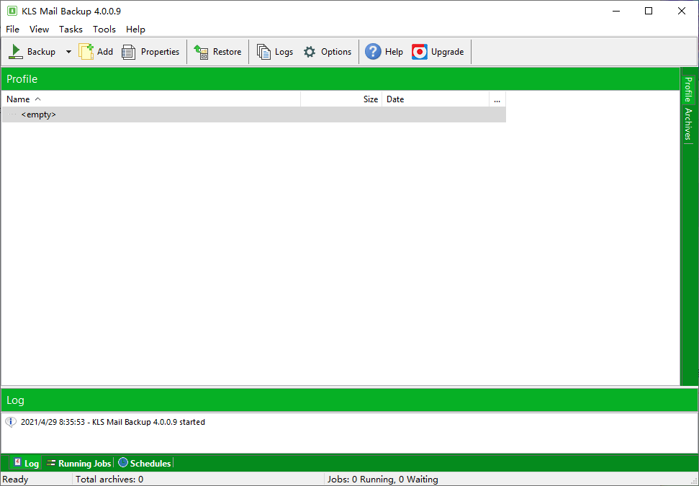Open the File menu
The width and height of the screenshot is (699, 486).
tap(12, 30)
